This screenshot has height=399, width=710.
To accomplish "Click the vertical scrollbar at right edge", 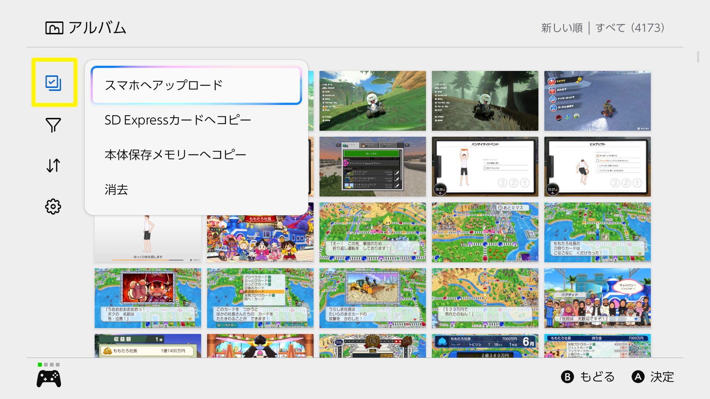I will [x=698, y=57].
